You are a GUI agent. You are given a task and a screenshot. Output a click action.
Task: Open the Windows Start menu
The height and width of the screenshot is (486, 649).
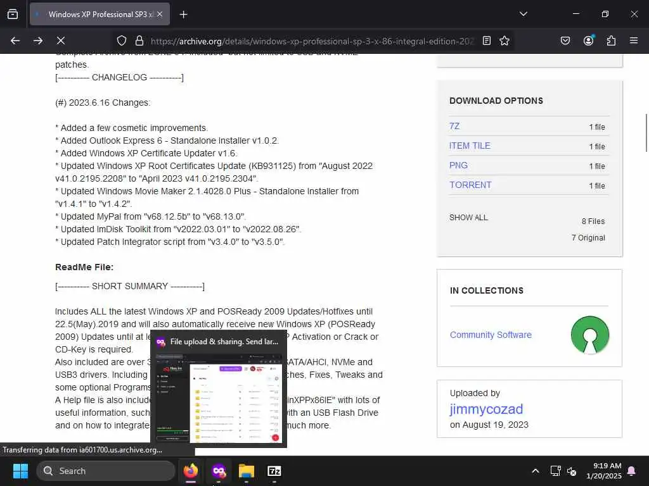pos(20,471)
